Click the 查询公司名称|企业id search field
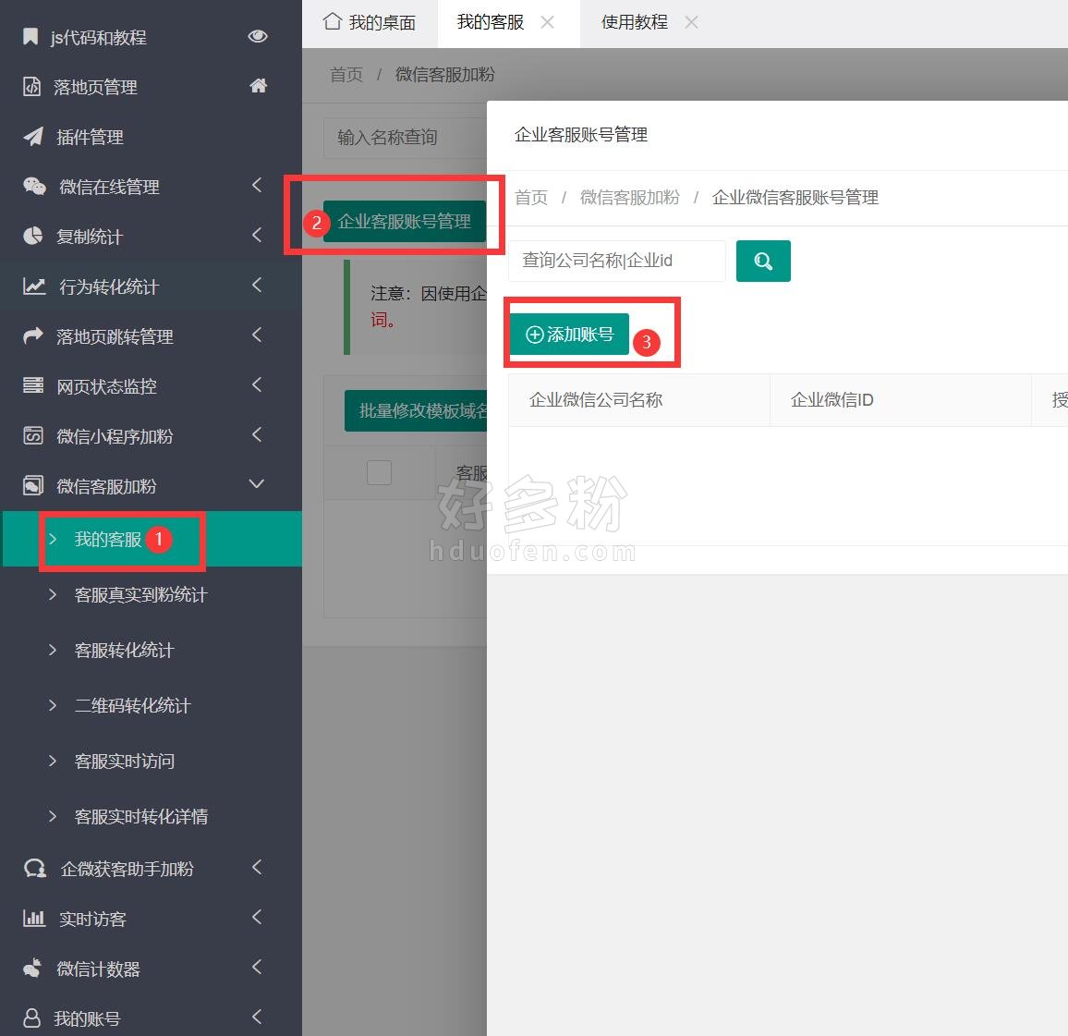Image resolution: width=1068 pixels, height=1036 pixels. click(x=617, y=262)
